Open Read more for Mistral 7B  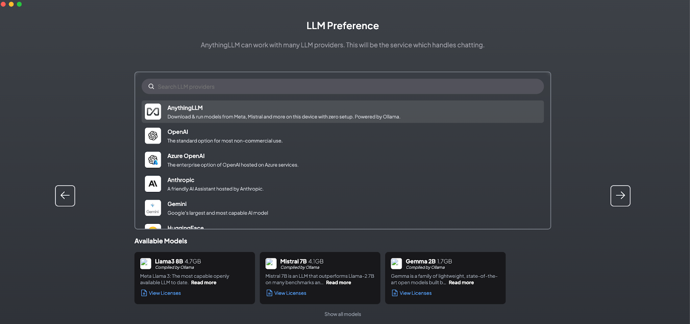[339, 283]
